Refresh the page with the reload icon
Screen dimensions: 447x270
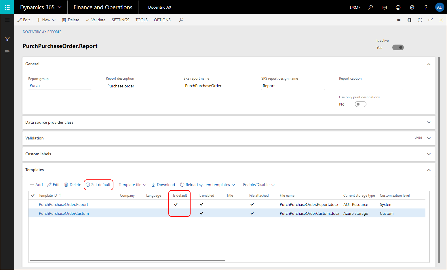click(420, 20)
